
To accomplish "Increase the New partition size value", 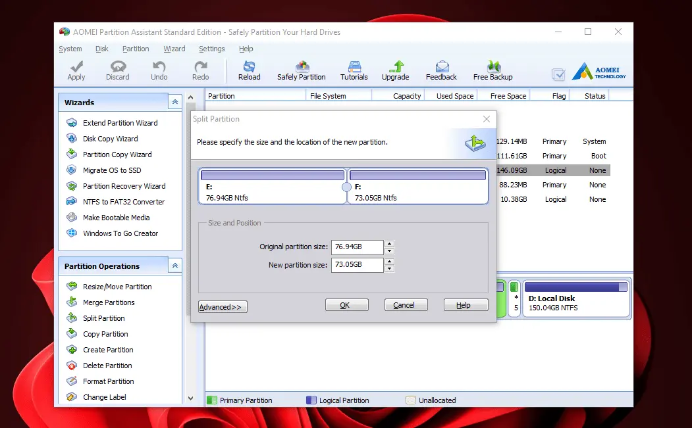I will 389,262.
